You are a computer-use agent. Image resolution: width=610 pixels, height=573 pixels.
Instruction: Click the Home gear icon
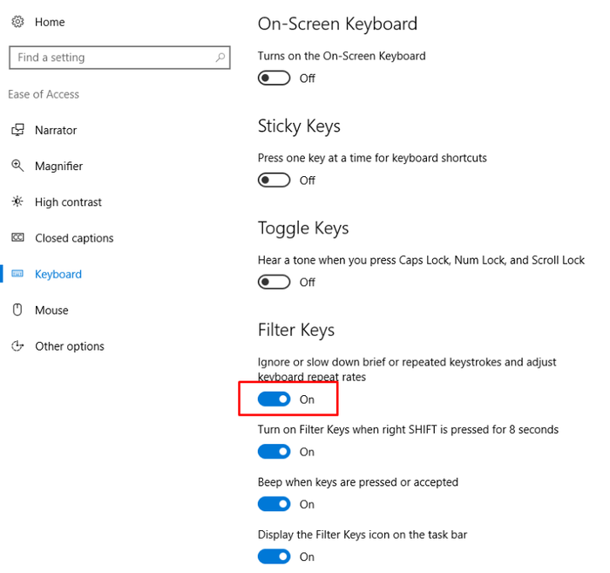pyautogui.click(x=17, y=22)
